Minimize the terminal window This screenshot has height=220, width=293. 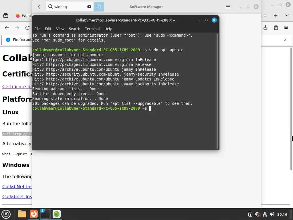click(198, 20)
